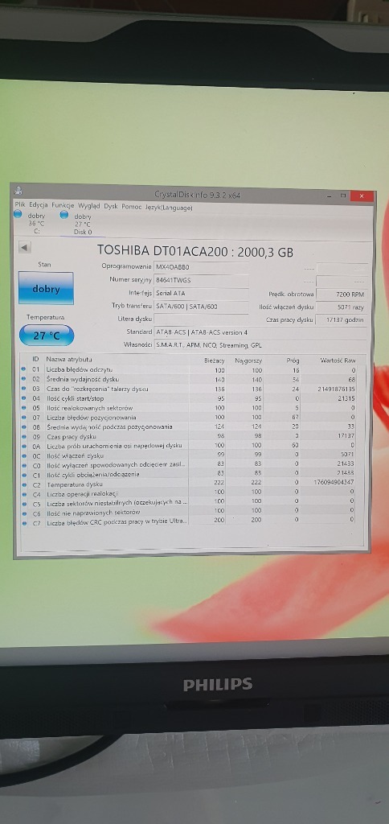Viewport: 389px width, 824px height.
Task: Click the CrystalDiskInfo title bar icon
Action: tap(18, 192)
